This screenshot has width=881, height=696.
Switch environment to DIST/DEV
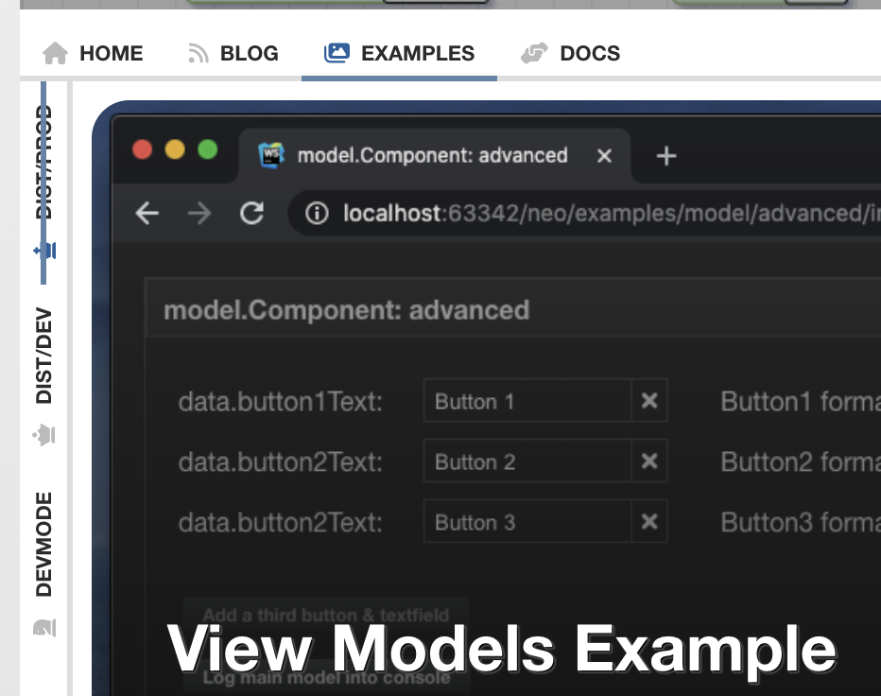tap(42, 355)
